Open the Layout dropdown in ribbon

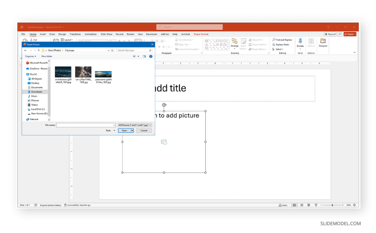click(x=67, y=40)
